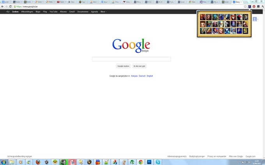This screenshot has width=265, height=165.
Task: Switch to the first browser tab
Action: point(6,2)
